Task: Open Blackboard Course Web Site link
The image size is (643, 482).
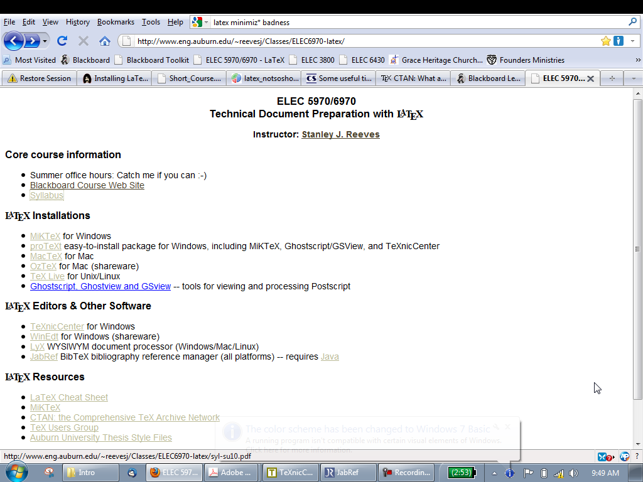Action: 87,185
